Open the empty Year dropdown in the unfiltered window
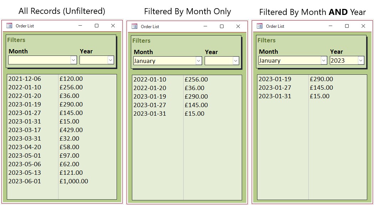The width and height of the screenshot is (374, 205). tap(111, 60)
